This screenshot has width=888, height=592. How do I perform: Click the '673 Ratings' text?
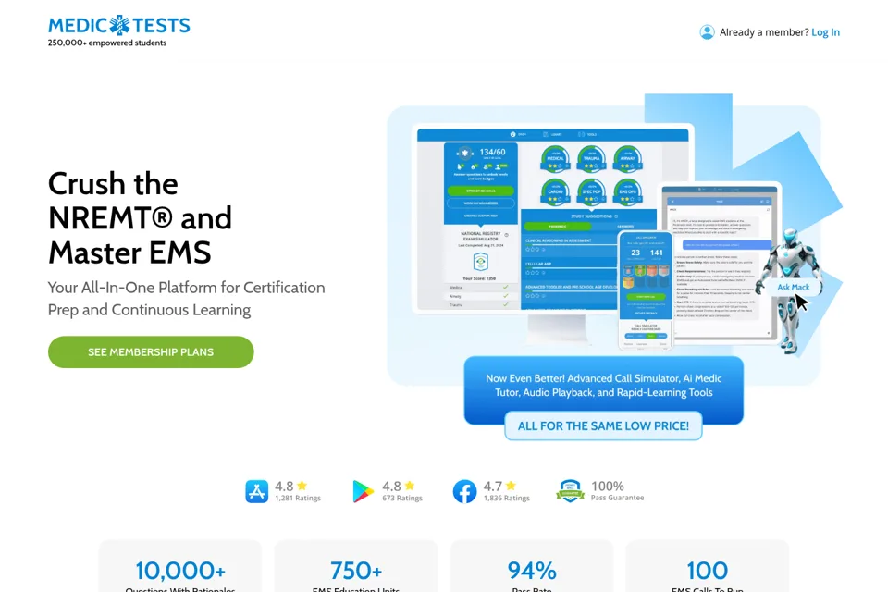coord(402,498)
